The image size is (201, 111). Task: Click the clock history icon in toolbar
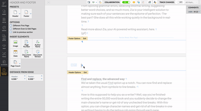pyautogui.click(x=100, y=2)
